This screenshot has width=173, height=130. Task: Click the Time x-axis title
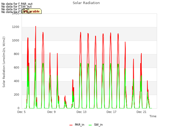coord(153,116)
